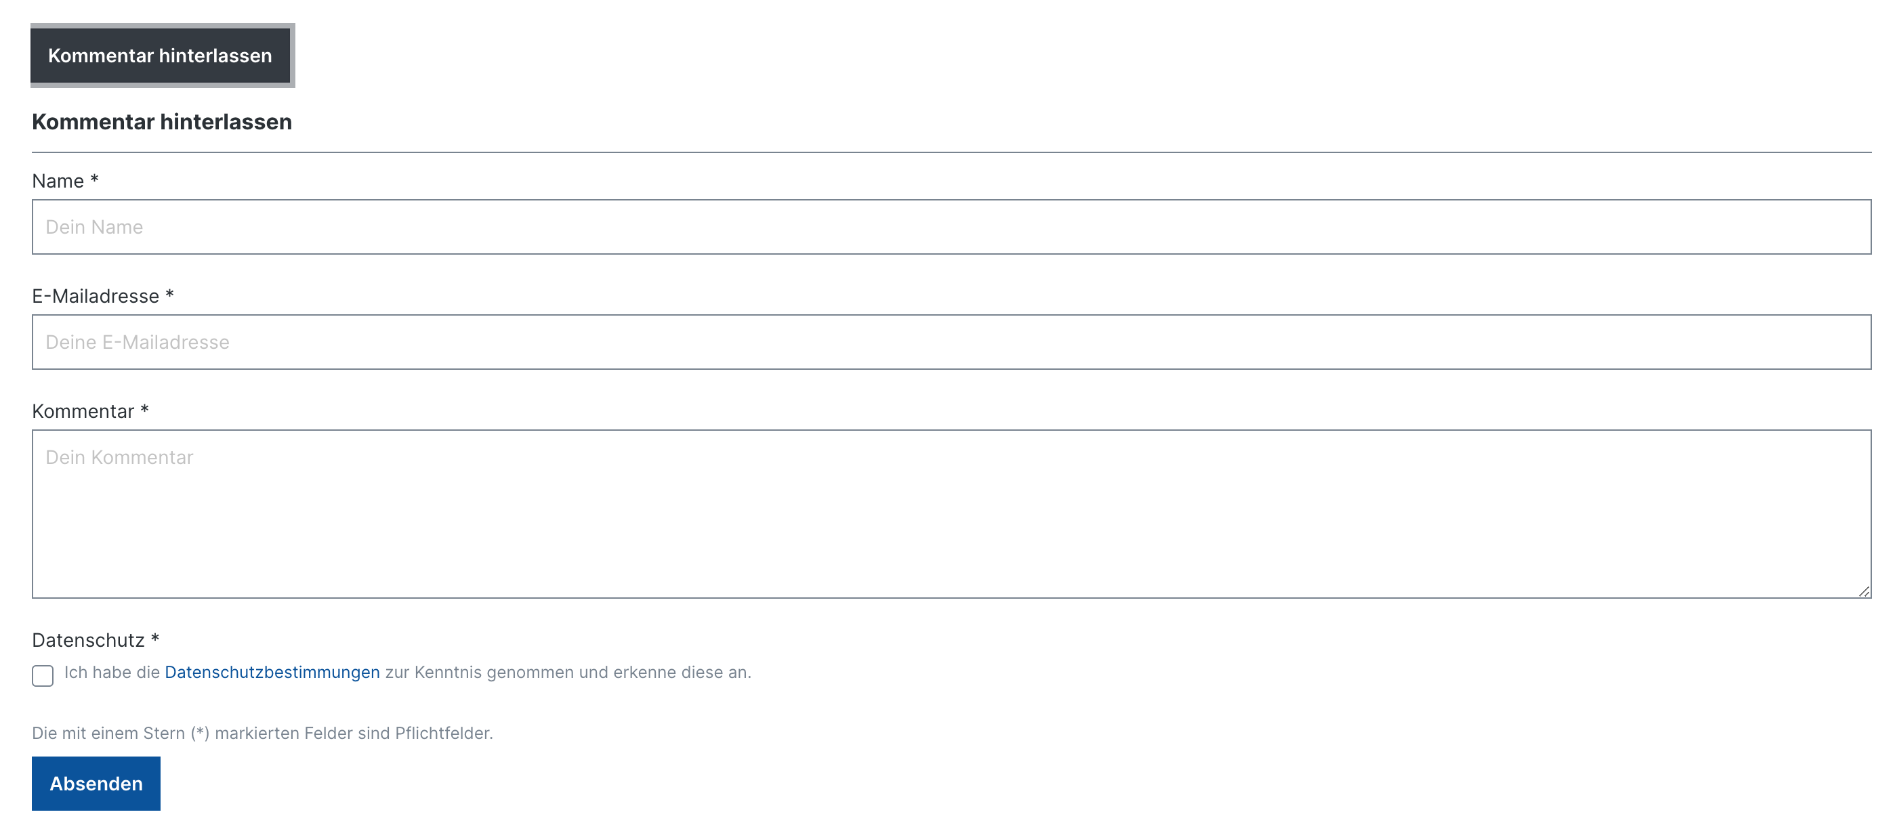1897x829 pixels.
Task: Click the asterisk beside Datenschutz label
Action: point(154,638)
